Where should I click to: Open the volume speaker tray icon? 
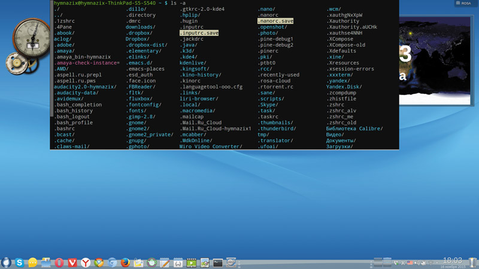417,263
